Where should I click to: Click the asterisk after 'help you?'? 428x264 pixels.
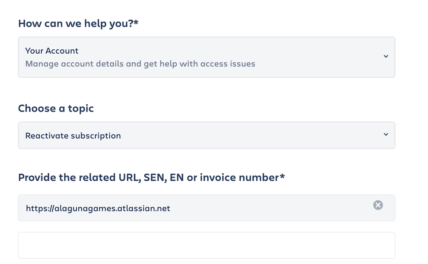click(136, 23)
